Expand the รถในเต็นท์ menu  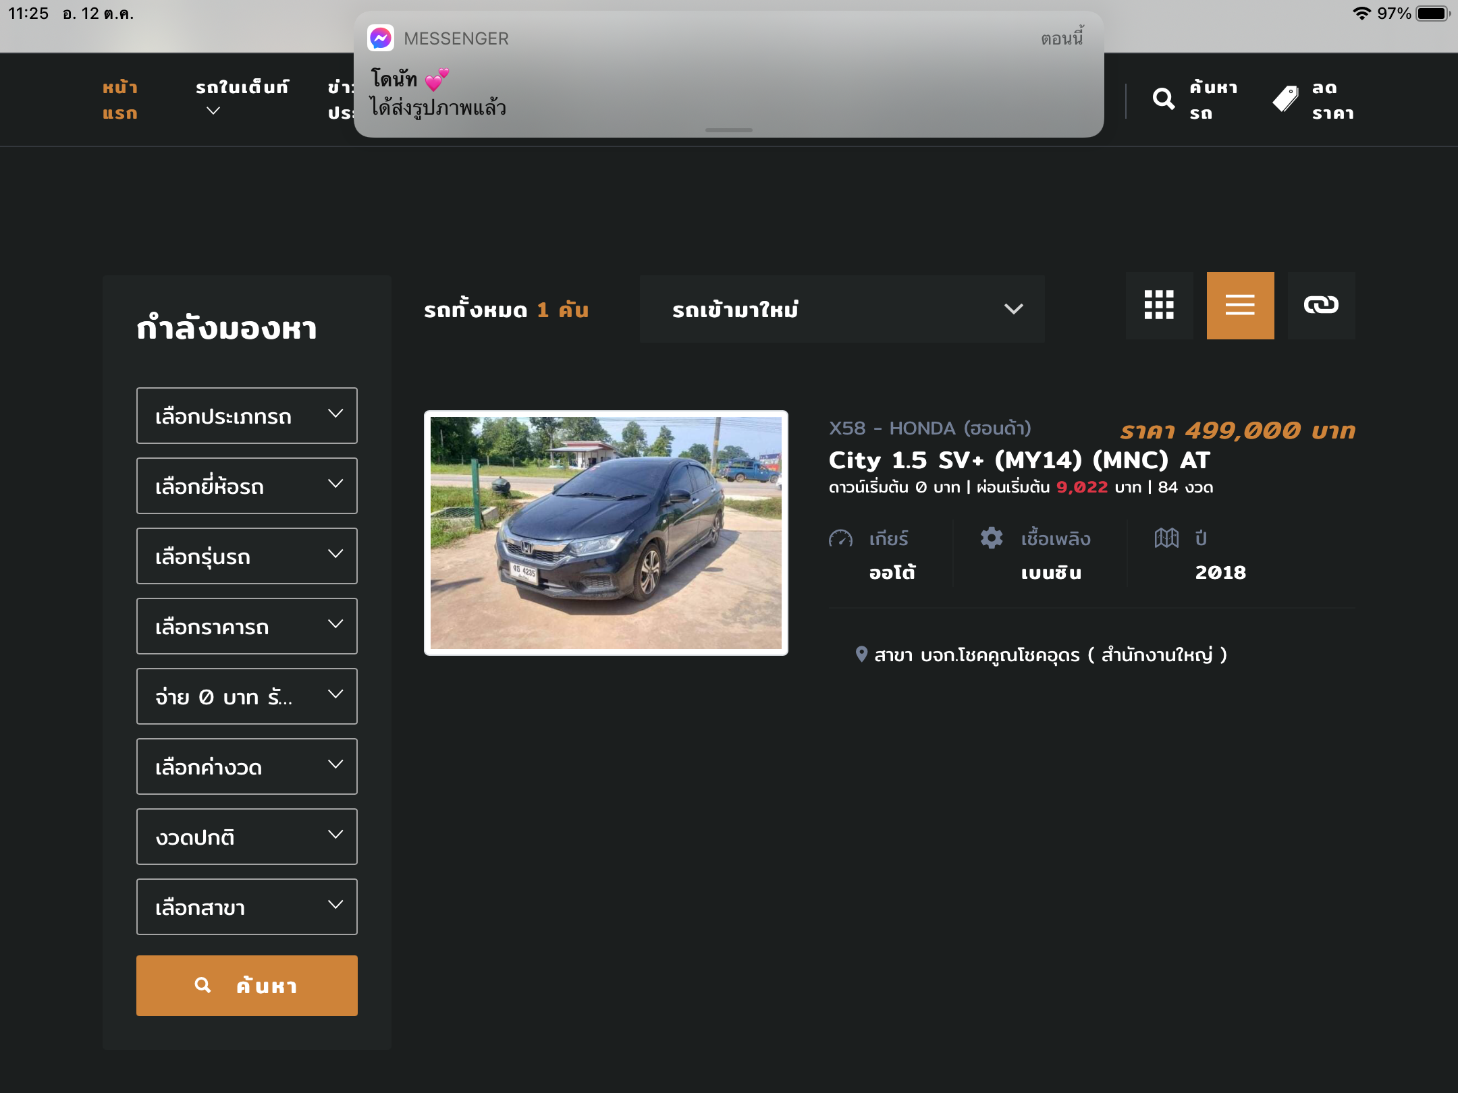pos(242,98)
